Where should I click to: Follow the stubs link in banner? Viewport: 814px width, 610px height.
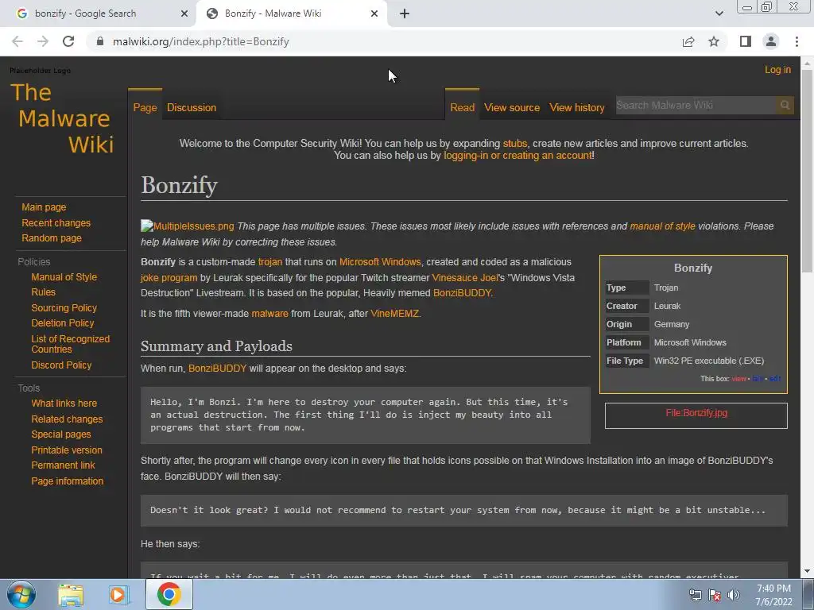click(x=514, y=143)
